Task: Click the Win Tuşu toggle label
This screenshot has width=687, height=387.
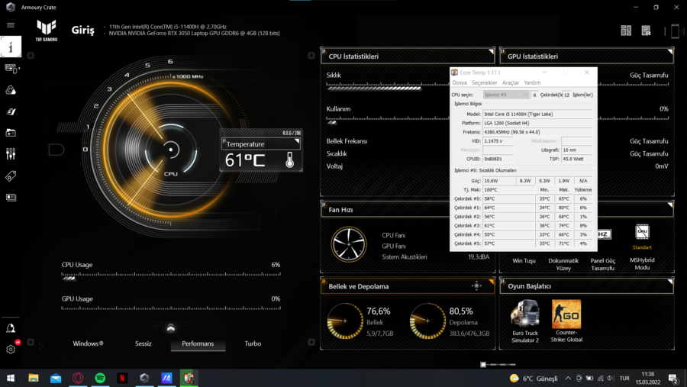Action: (x=524, y=261)
